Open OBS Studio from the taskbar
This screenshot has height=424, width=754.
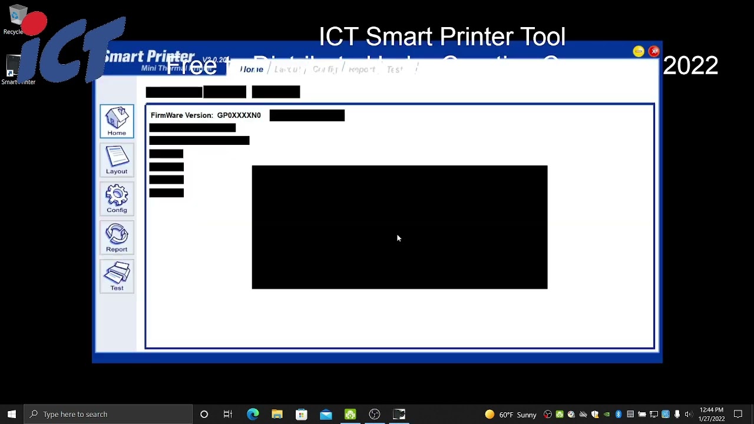click(x=375, y=414)
